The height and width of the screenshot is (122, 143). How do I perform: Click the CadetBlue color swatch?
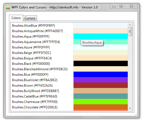pyautogui.click(x=101, y=96)
